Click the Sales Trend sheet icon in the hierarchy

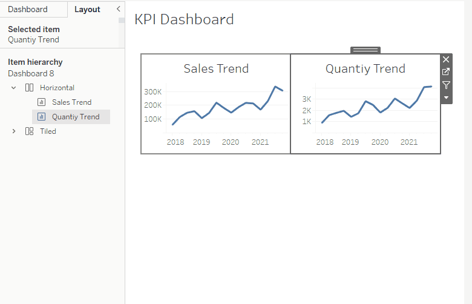click(41, 102)
